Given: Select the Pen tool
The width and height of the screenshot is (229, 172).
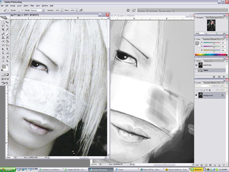Looking at the screenshot, I should [3, 53].
